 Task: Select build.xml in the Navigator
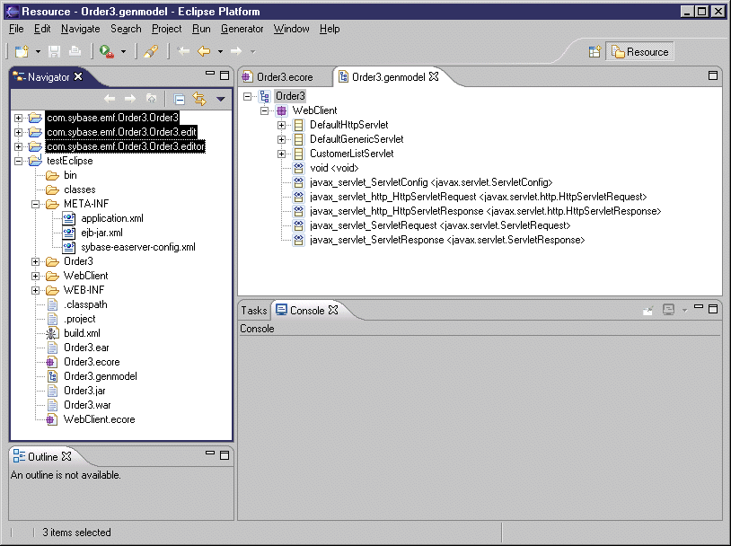tap(82, 333)
